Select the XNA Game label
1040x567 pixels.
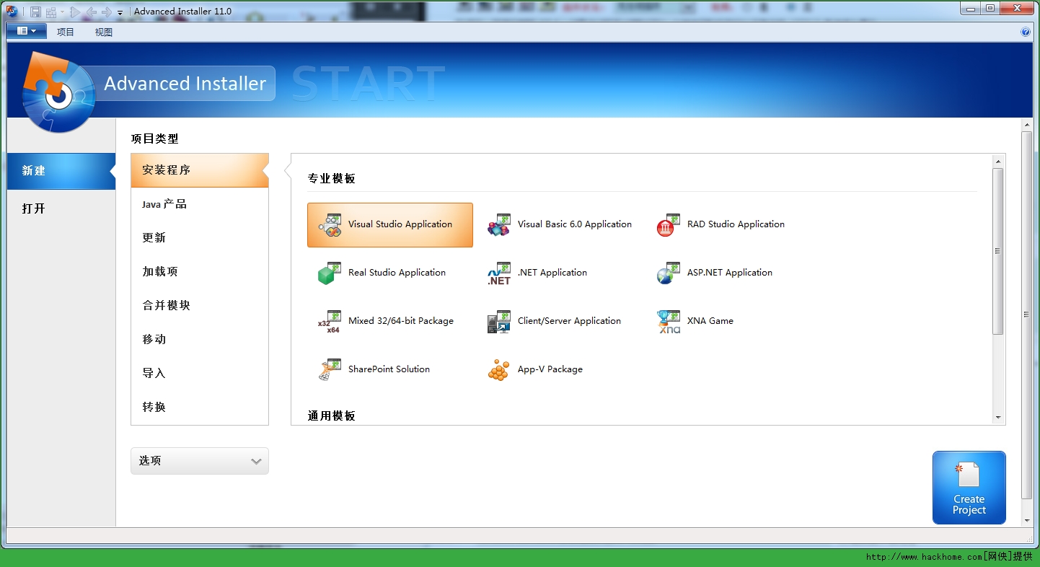coord(710,321)
